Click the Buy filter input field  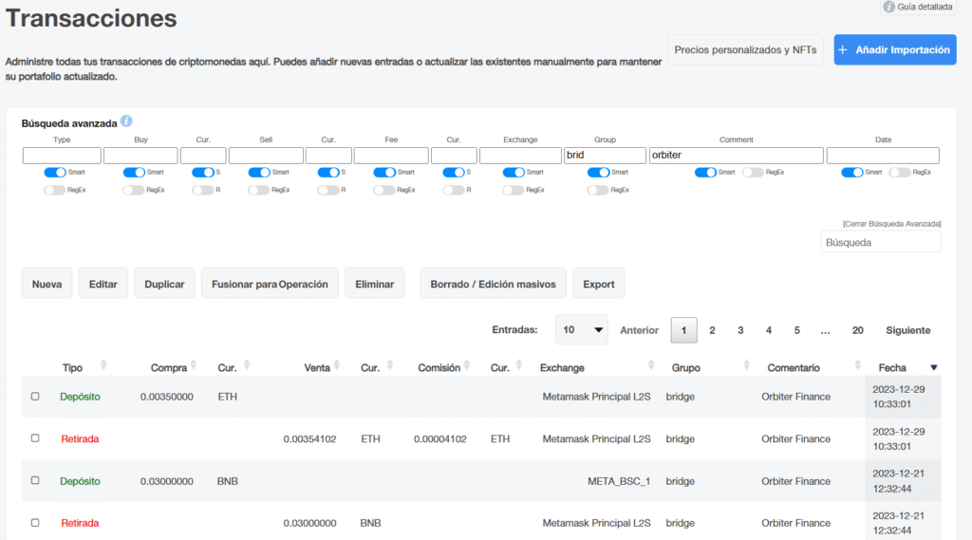(x=140, y=155)
